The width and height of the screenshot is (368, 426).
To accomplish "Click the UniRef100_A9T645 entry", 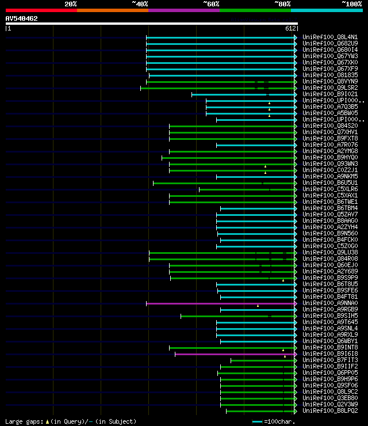I will click(x=330, y=322).
